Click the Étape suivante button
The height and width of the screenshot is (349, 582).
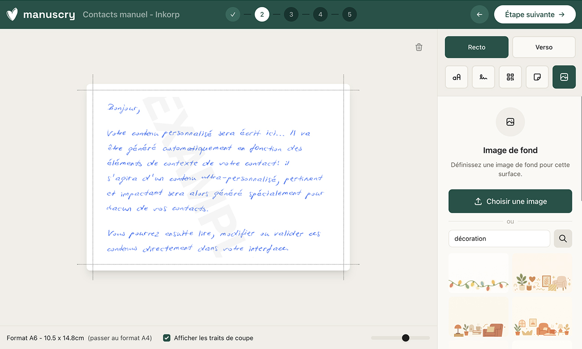click(x=534, y=15)
